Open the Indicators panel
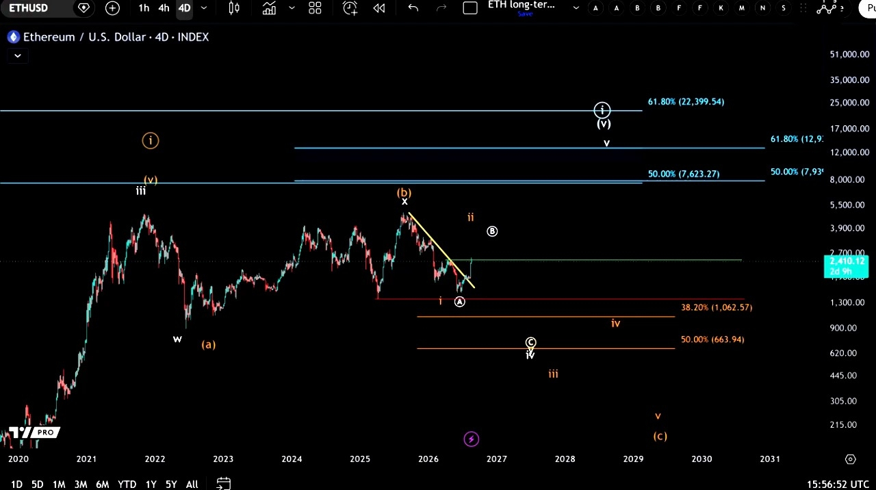 coord(269,8)
